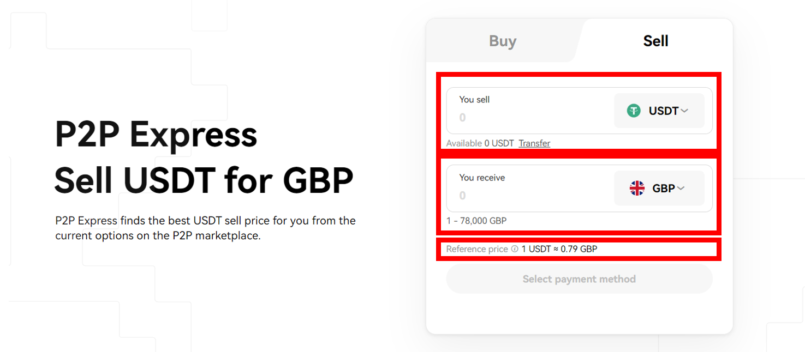Click the P2P marketplace description paragraph
Viewport: 805px width, 352px height.
coord(205,228)
